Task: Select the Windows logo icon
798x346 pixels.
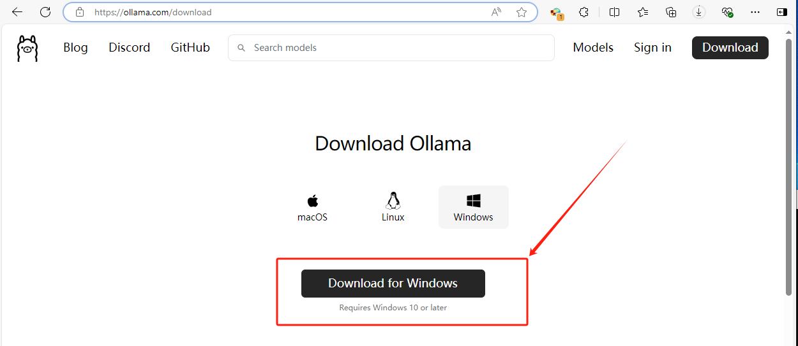Action: click(474, 201)
